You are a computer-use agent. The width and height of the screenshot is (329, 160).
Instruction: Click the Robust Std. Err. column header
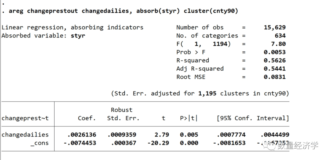[123, 114]
